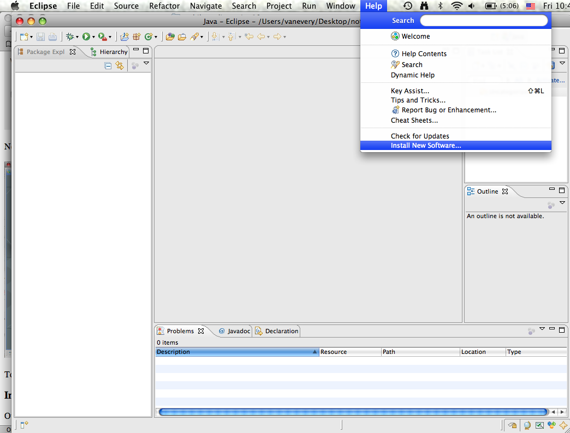Maximize the Problems view panel

click(562, 330)
